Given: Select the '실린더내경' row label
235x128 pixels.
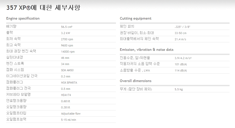Looking at the screenshot, I should coord(14,57).
